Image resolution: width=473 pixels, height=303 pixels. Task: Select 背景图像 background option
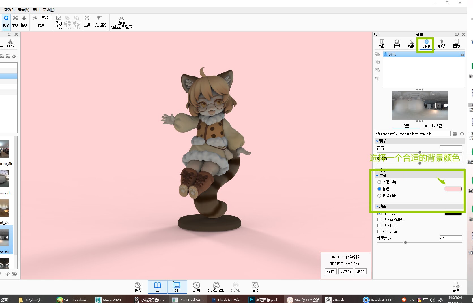[x=379, y=196]
